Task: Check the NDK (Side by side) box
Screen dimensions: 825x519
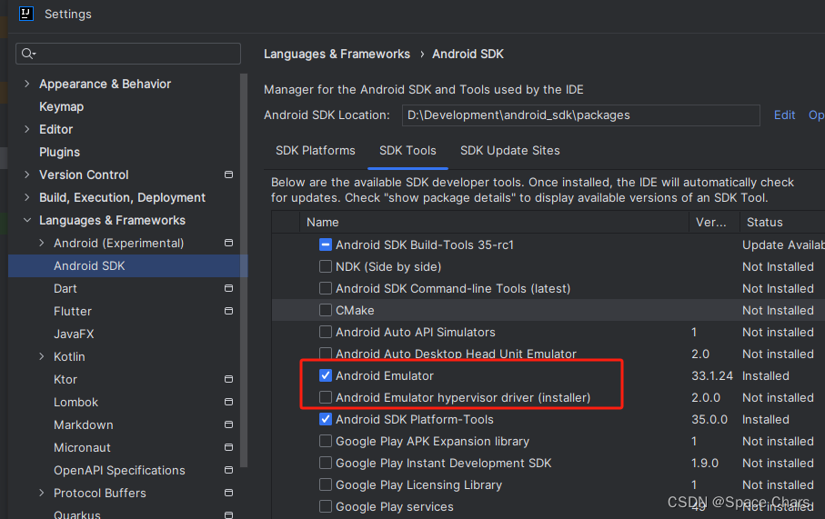Action: pos(325,266)
